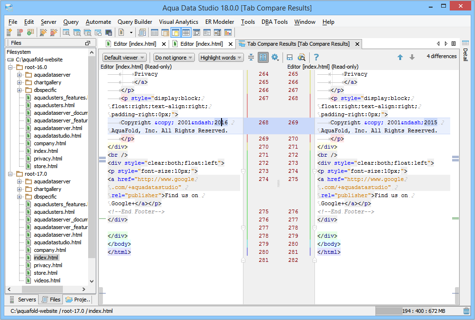
Task: Click the memory usage indicator bar
Action: pyautogui.click(x=418, y=311)
